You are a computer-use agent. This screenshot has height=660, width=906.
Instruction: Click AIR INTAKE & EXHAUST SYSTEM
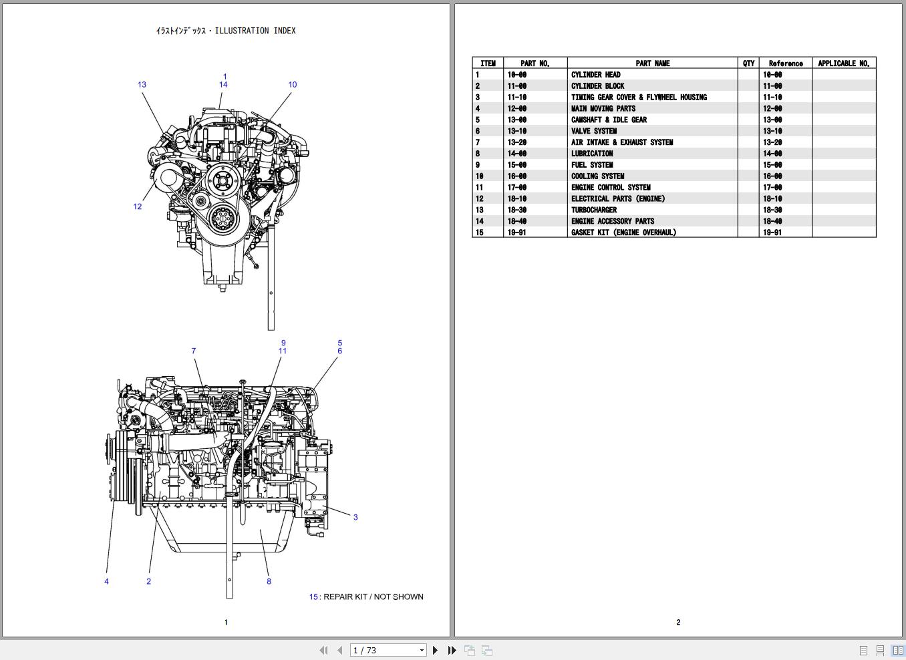pos(622,142)
